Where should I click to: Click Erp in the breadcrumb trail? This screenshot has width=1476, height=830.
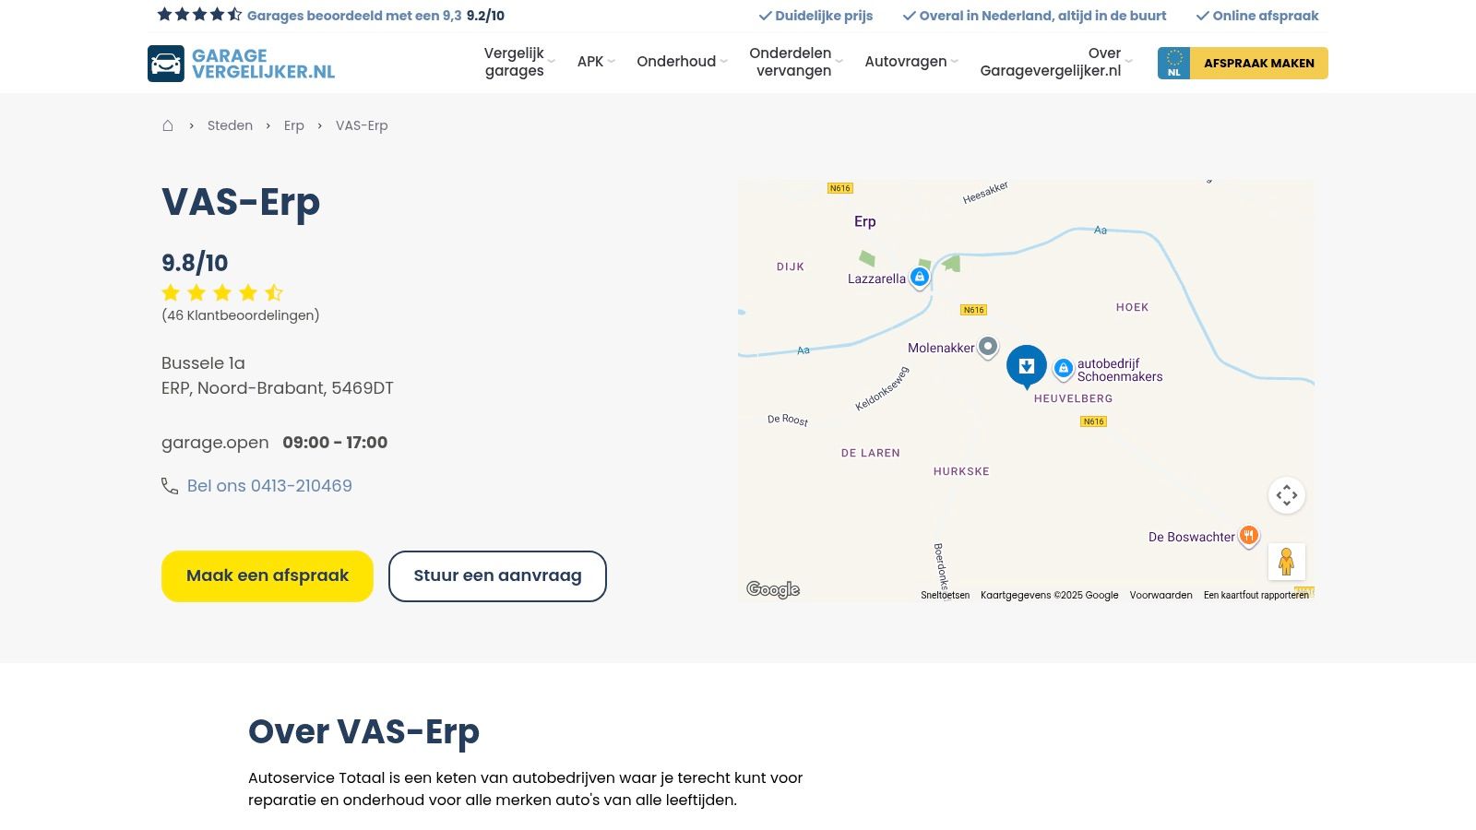tap(293, 125)
